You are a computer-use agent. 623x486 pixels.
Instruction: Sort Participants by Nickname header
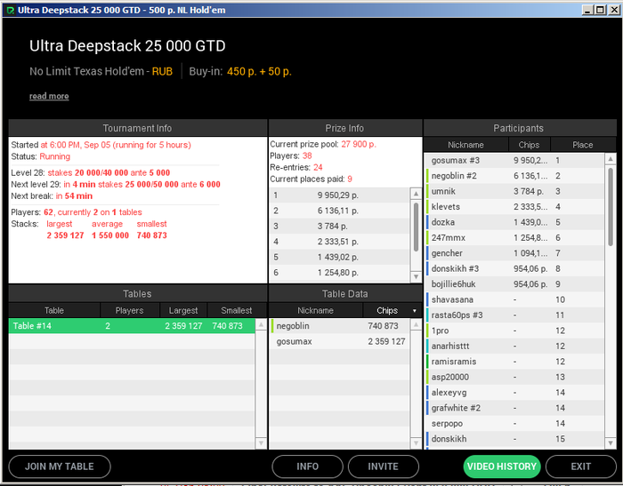pyautogui.click(x=466, y=145)
